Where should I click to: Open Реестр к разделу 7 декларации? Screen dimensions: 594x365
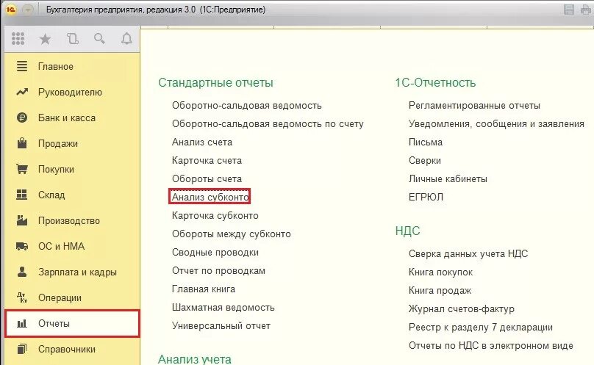click(480, 328)
